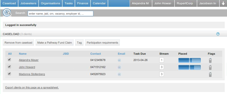Image resolution: width=227 pixels, height=94 pixels.
Task: Sort by Name column header
Action: pos(23,54)
